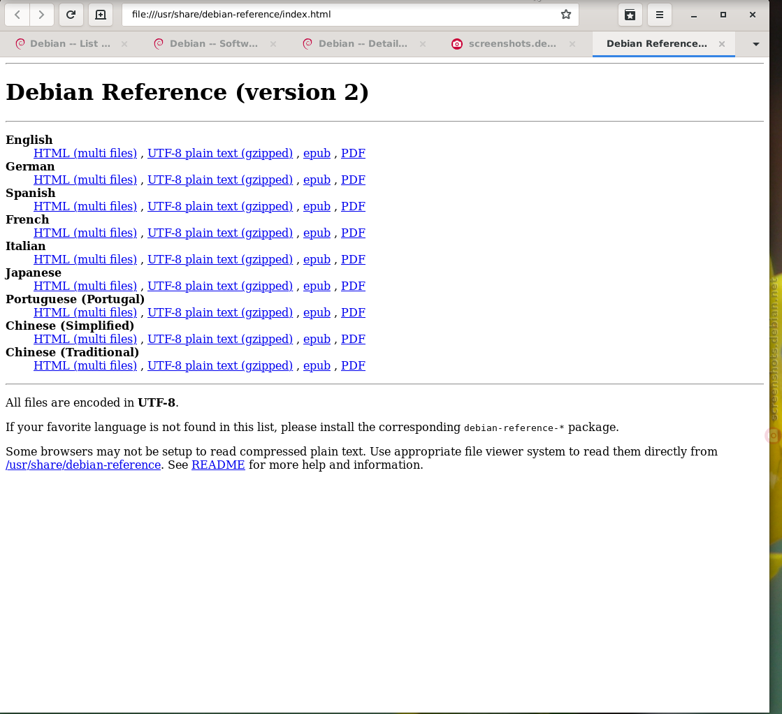Close the 'Debian -- List ...' tab

pyautogui.click(x=124, y=44)
